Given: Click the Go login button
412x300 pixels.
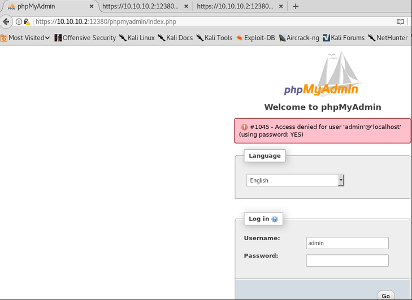Looking at the screenshot, I should [386, 296].
